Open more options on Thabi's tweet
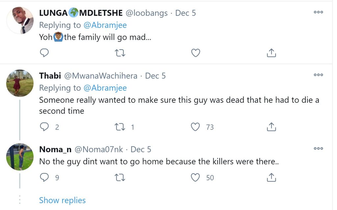This screenshot has height=210, width=337. (318, 75)
